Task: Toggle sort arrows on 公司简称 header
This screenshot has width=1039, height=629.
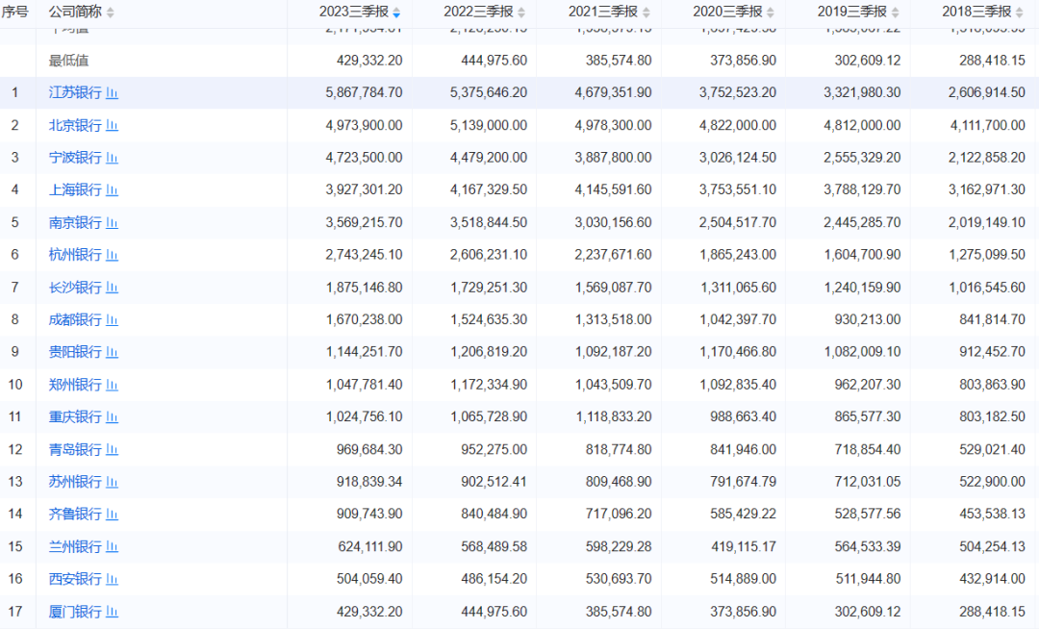Action: 110,13
